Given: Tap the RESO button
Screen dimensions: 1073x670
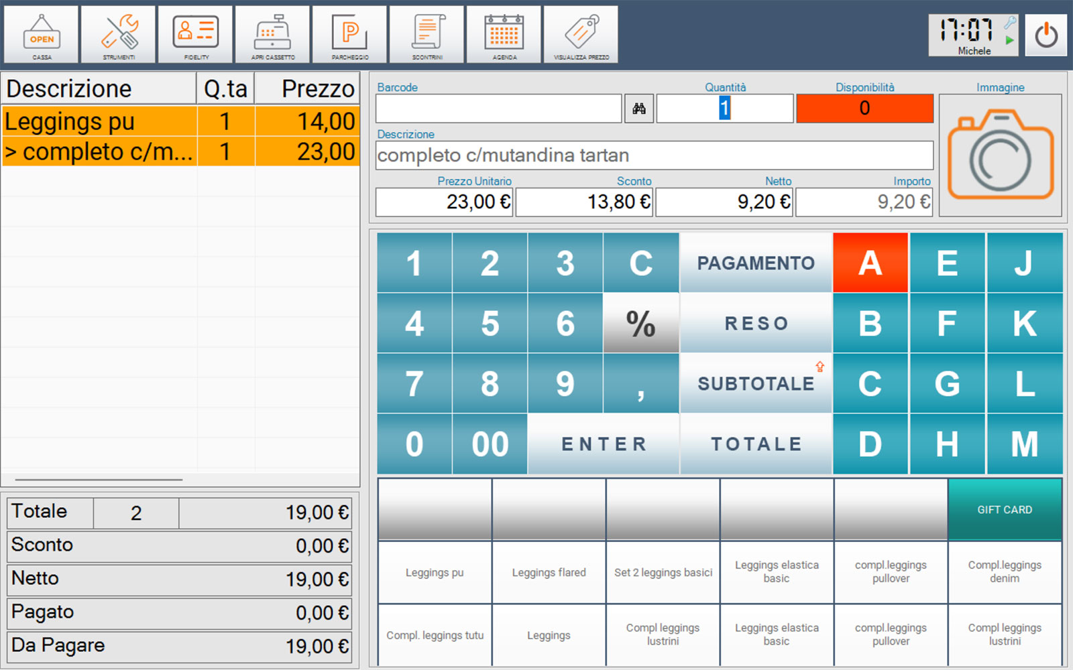Looking at the screenshot, I should [756, 323].
